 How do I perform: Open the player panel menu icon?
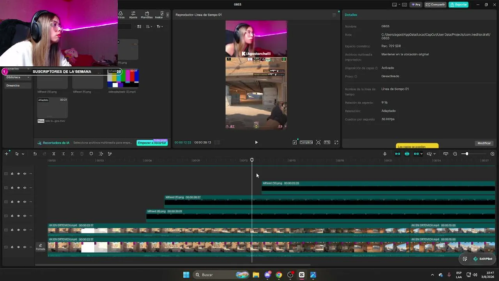[334, 15]
